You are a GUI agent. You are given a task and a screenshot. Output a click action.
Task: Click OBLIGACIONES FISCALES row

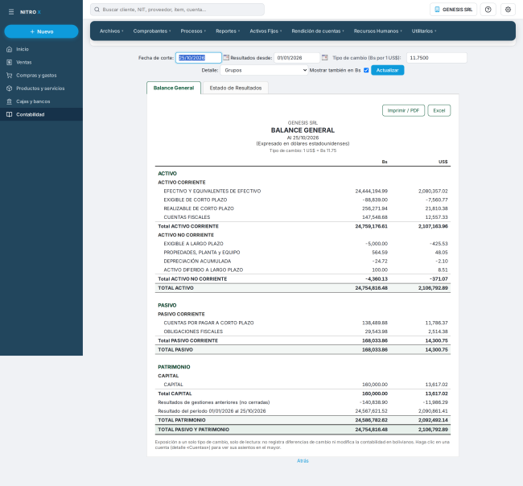(x=303, y=332)
